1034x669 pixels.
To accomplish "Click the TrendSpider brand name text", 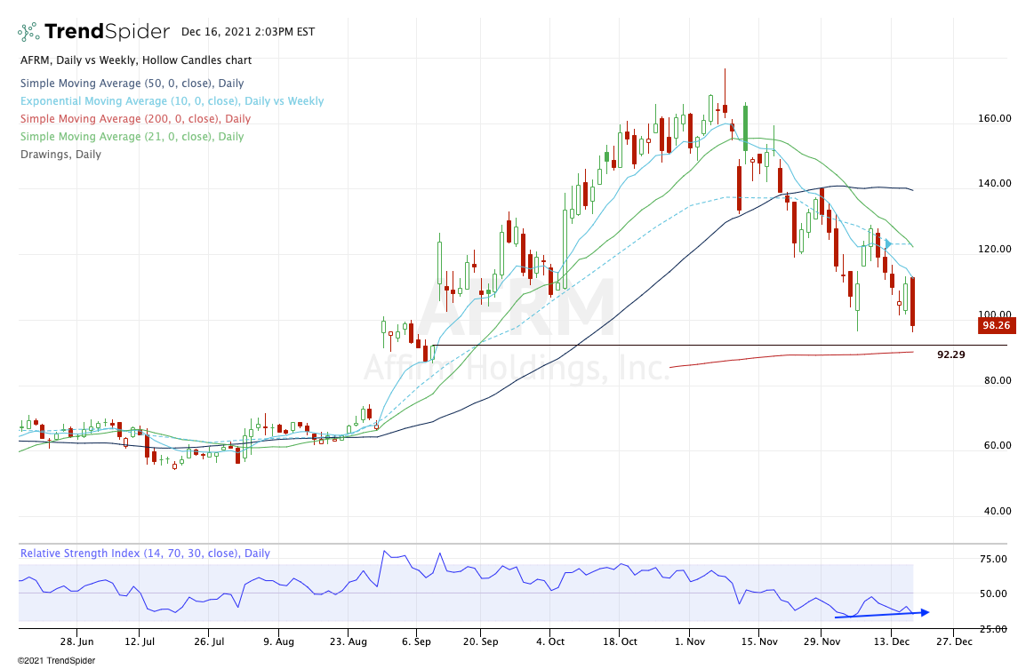I will click(x=107, y=32).
